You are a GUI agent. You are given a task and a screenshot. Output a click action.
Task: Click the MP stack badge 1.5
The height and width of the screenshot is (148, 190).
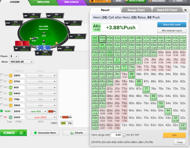tap(11, 81)
